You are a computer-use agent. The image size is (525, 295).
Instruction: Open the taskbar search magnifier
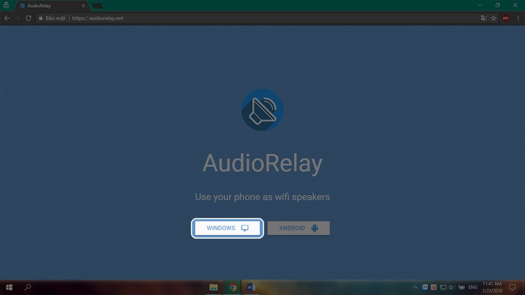(x=28, y=287)
